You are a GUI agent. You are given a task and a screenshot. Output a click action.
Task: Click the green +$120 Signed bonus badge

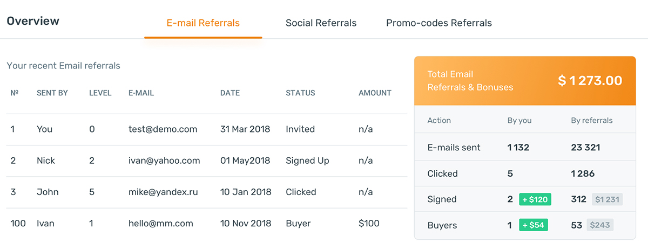535,199
